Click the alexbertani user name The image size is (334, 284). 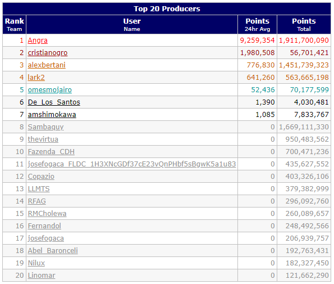(47, 65)
